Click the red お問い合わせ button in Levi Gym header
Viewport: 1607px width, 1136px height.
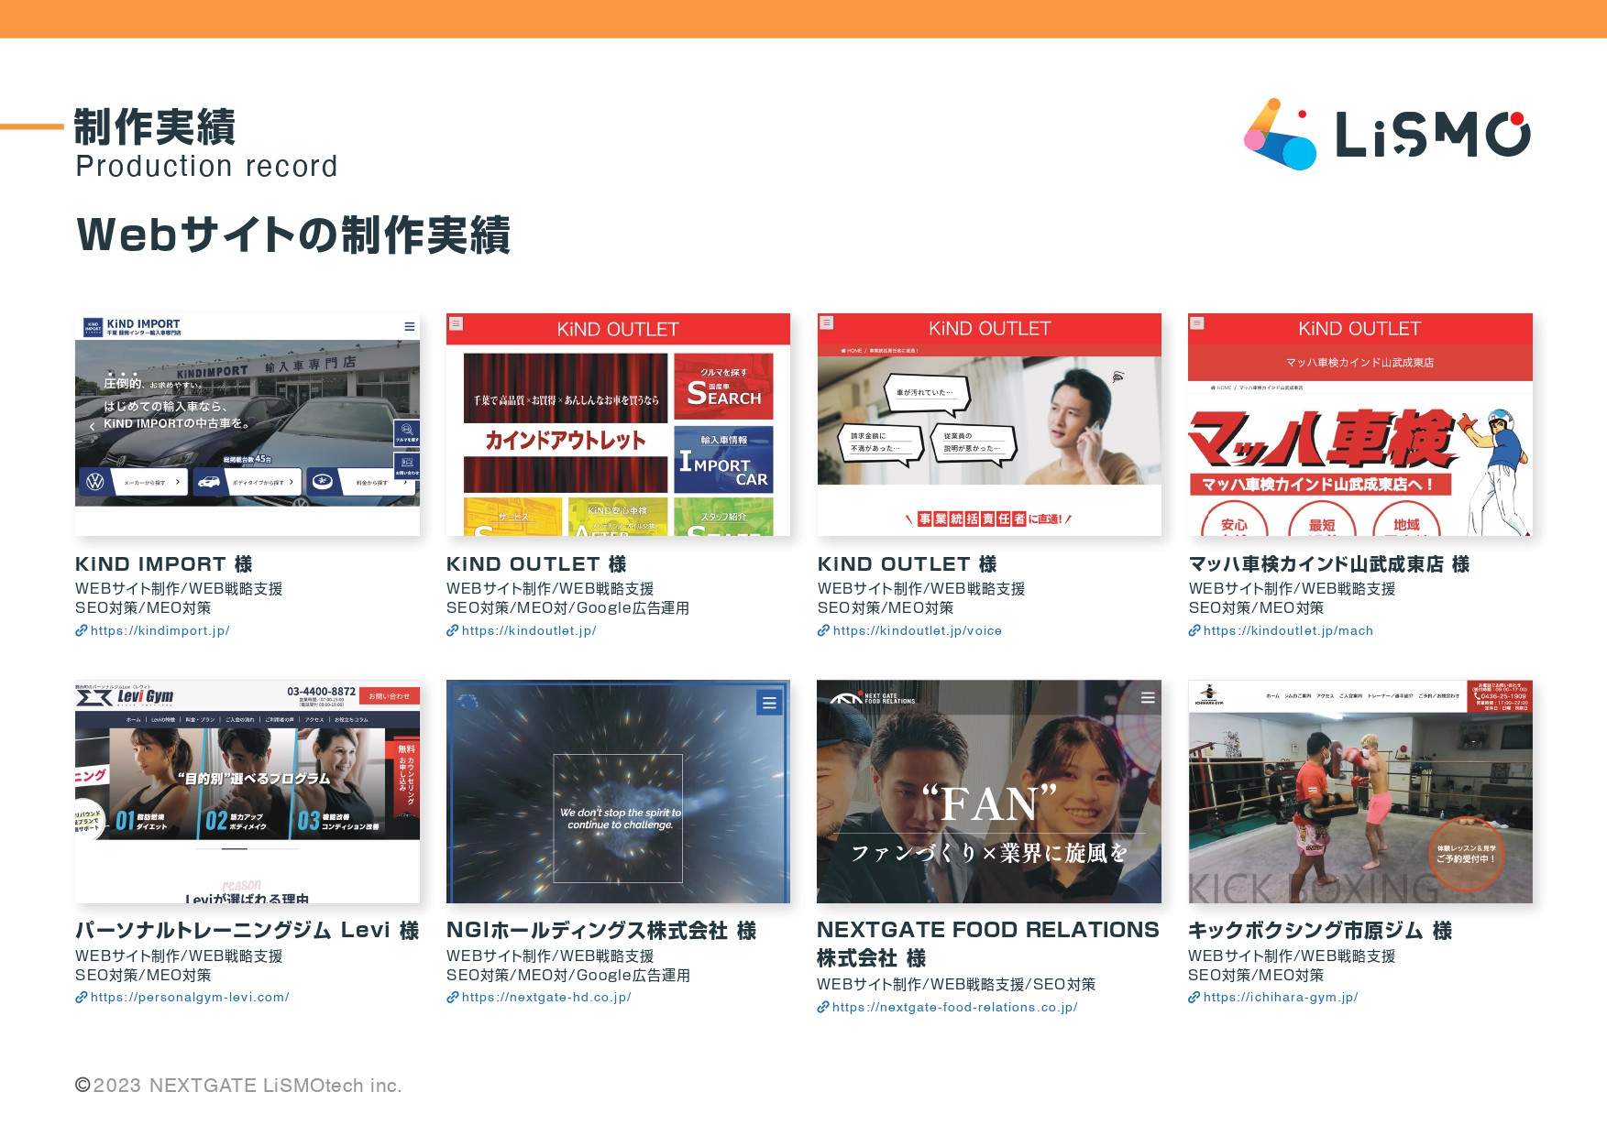coord(390,697)
